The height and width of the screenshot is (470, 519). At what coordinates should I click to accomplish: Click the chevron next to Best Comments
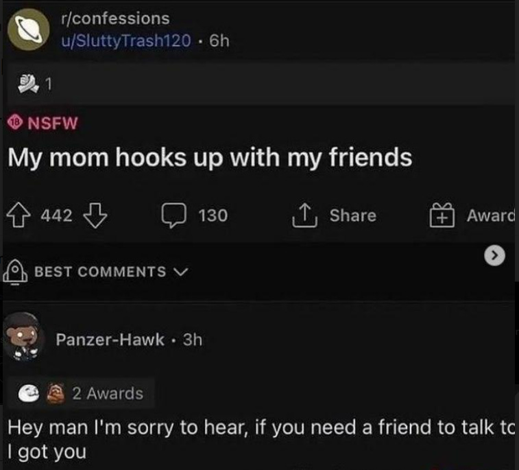tap(181, 272)
